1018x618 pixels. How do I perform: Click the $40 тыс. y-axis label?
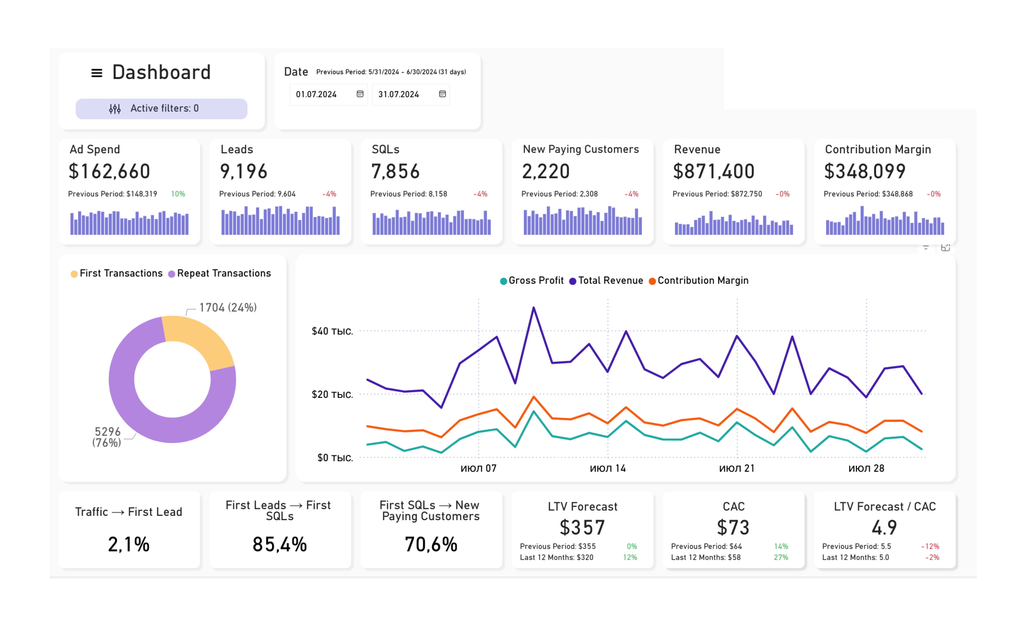pos(333,332)
